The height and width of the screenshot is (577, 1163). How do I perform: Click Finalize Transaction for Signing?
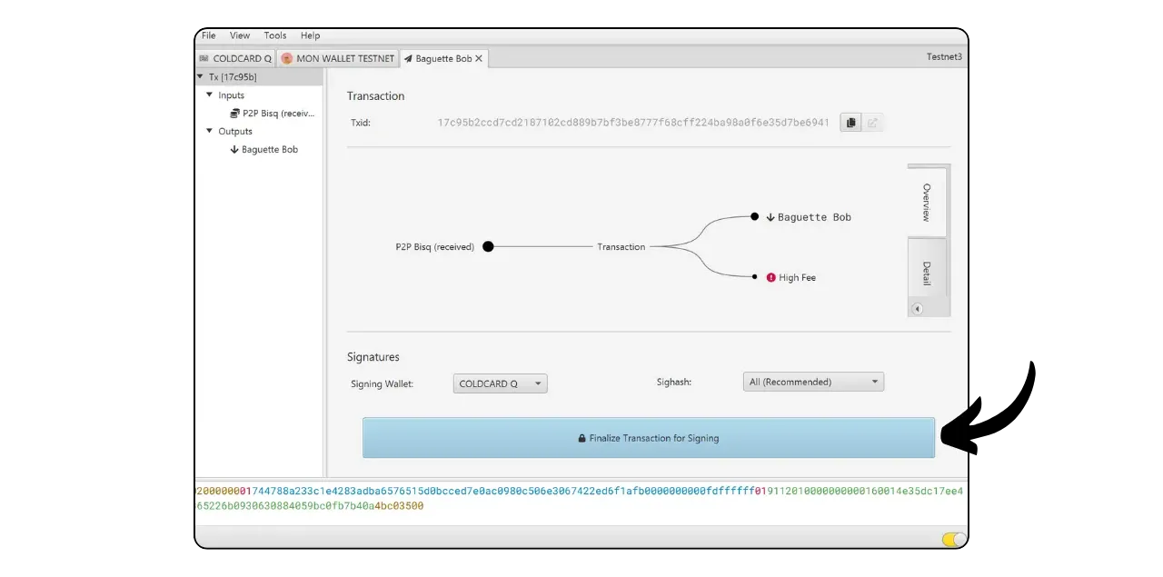pos(648,438)
